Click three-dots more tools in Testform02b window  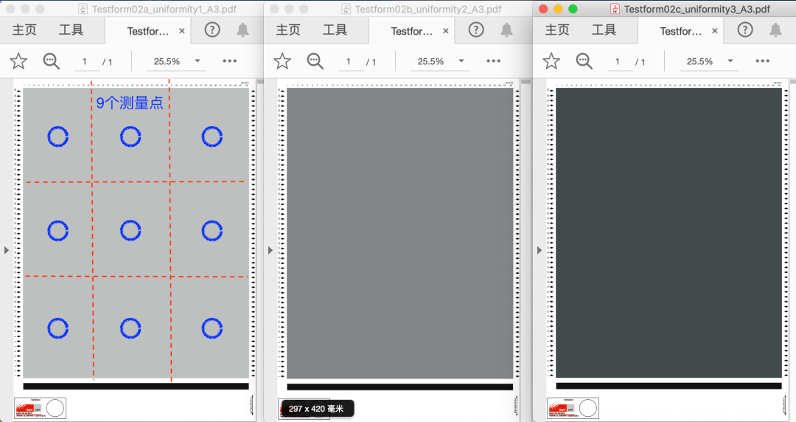494,61
